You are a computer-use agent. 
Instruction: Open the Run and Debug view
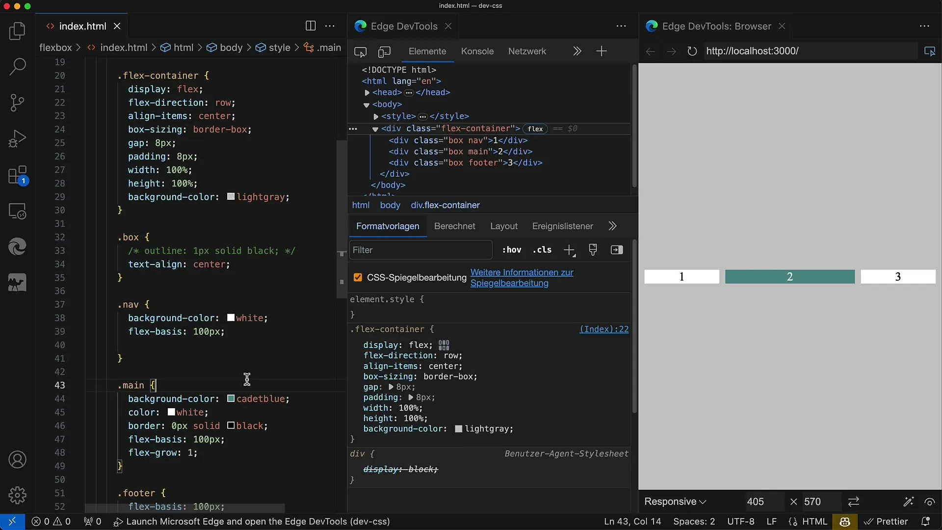pos(17,138)
